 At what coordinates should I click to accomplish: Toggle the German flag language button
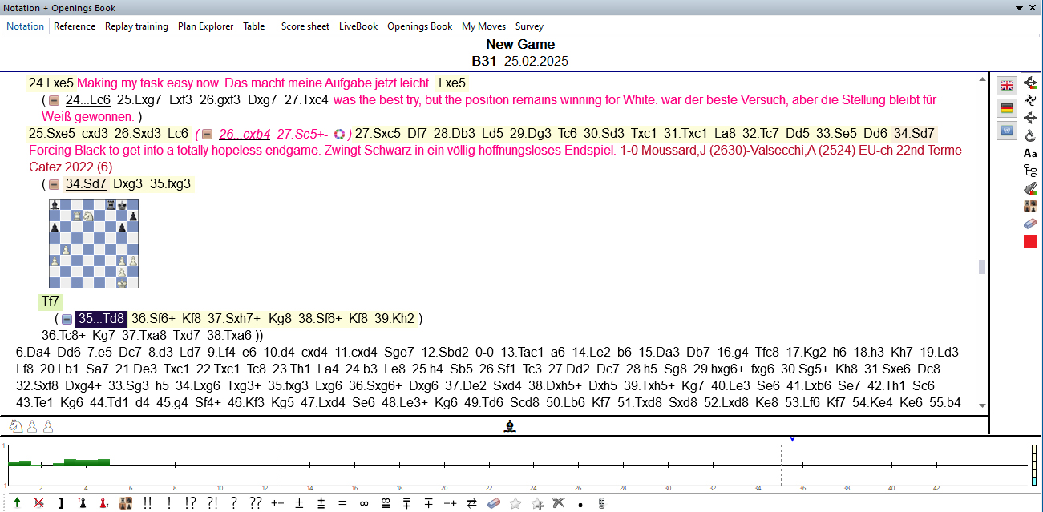pyautogui.click(x=1007, y=107)
